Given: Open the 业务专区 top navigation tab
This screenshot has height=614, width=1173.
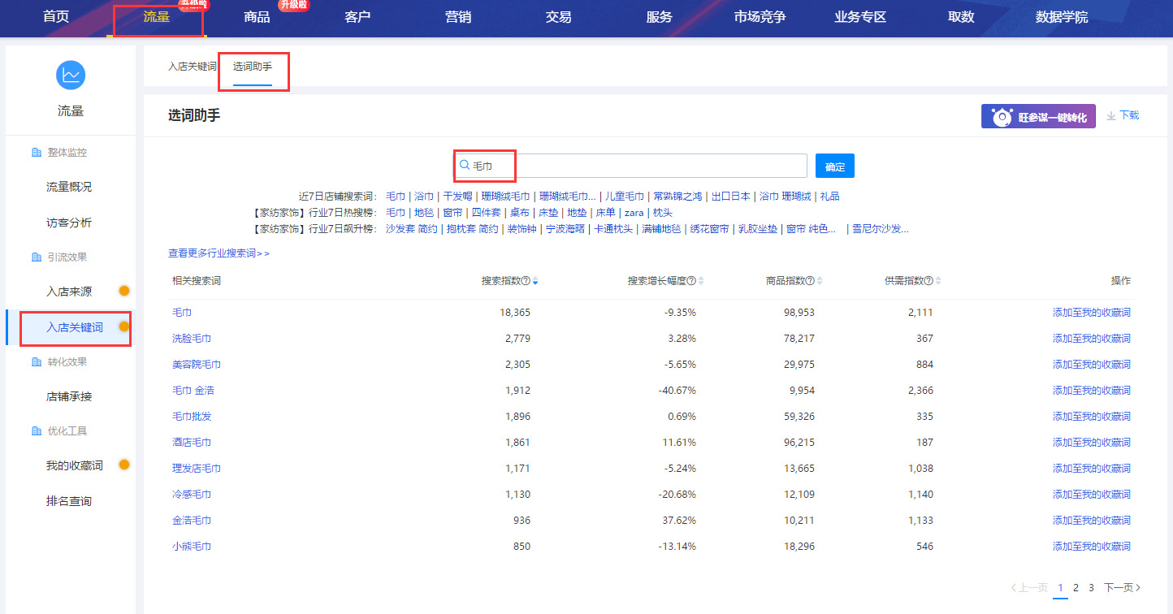Looking at the screenshot, I should pos(860,17).
